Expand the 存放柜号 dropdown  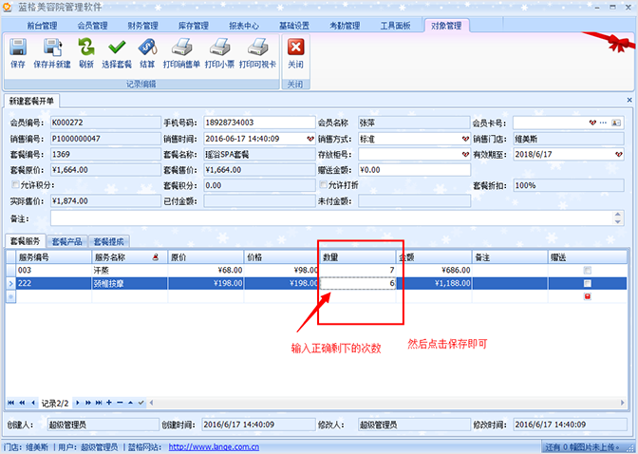click(x=465, y=154)
